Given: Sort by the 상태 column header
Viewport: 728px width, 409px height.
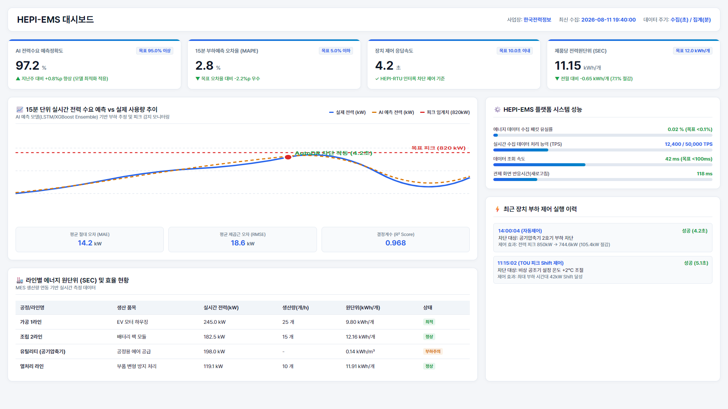Looking at the screenshot, I should (428, 308).
